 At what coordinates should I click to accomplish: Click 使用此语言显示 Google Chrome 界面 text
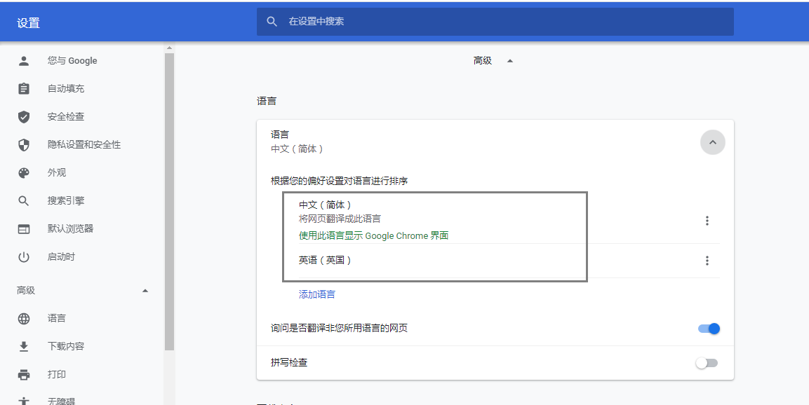(x=373, y=236)
